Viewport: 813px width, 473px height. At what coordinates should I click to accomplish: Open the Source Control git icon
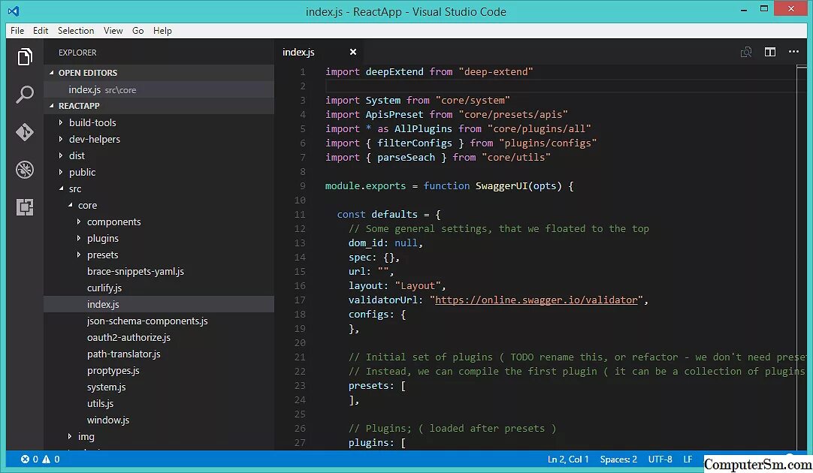pos(25,132)
